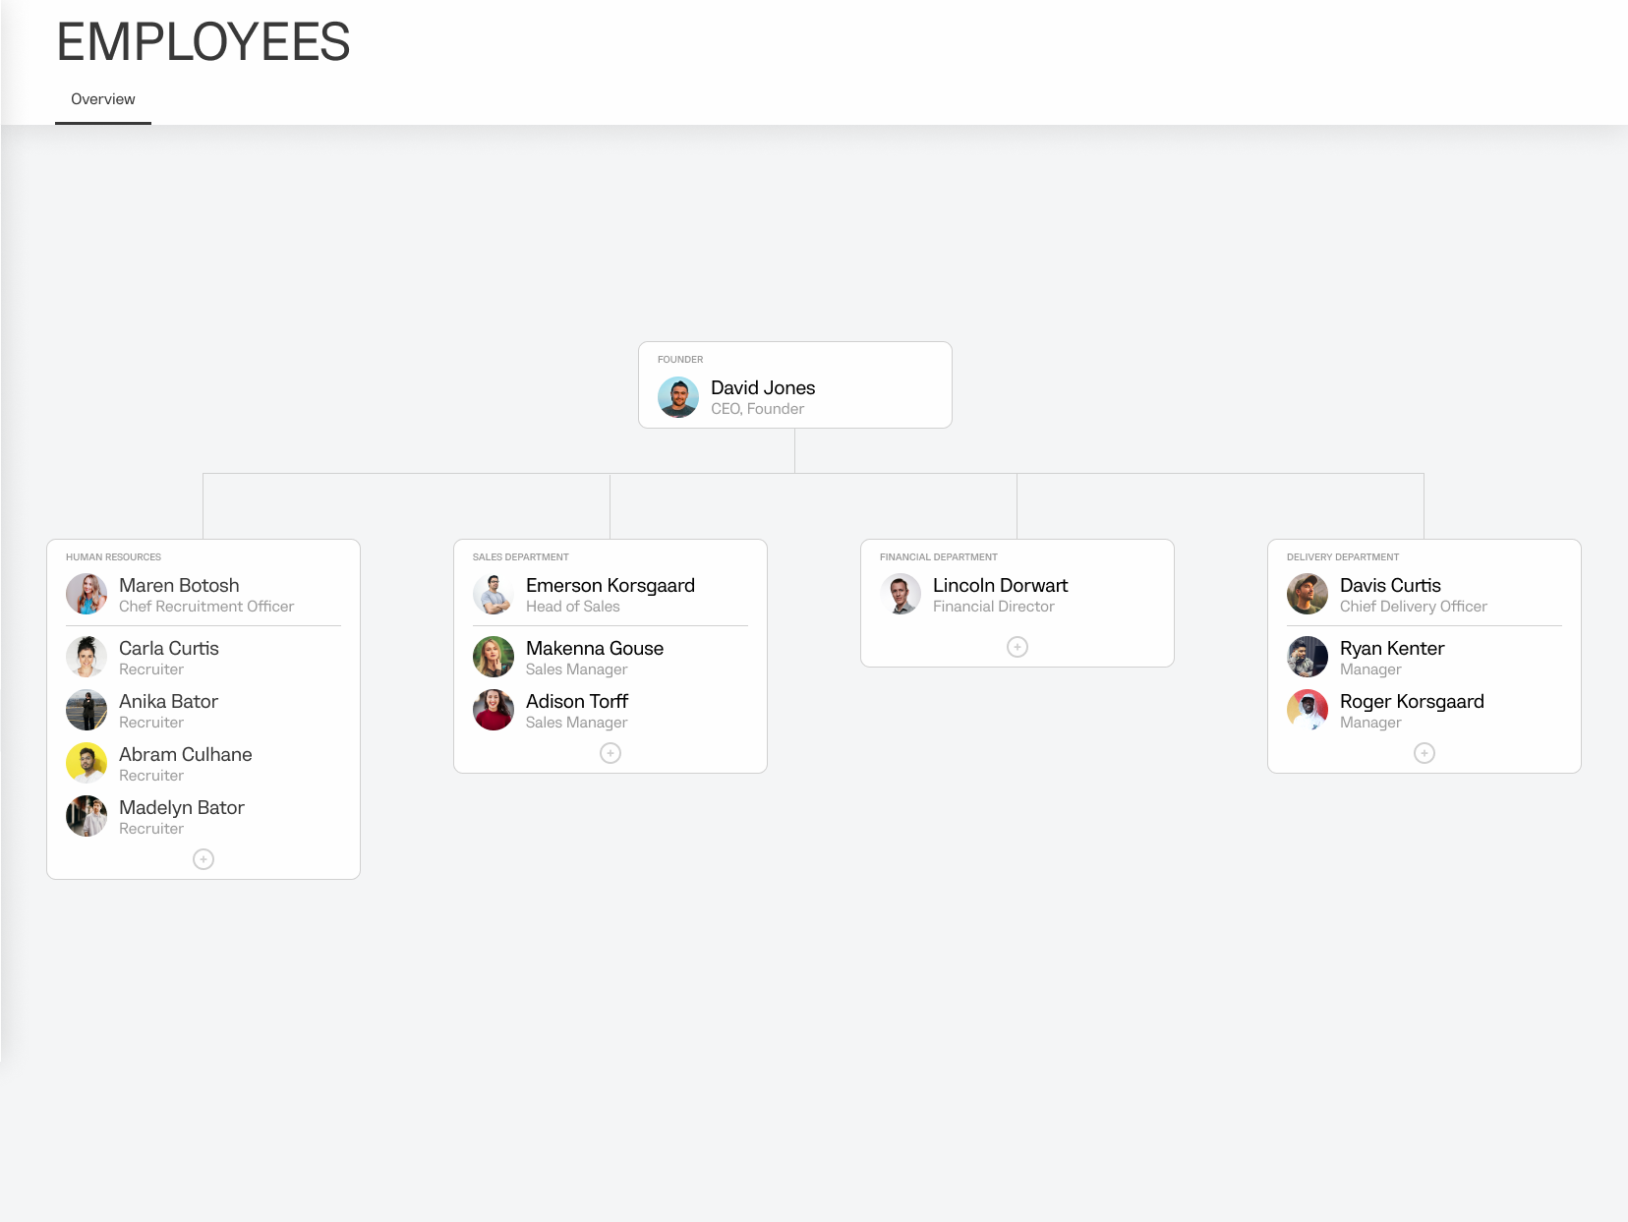Open the Overview tab
Viewport: 1628px width, 1222px height.
(103, 99)
